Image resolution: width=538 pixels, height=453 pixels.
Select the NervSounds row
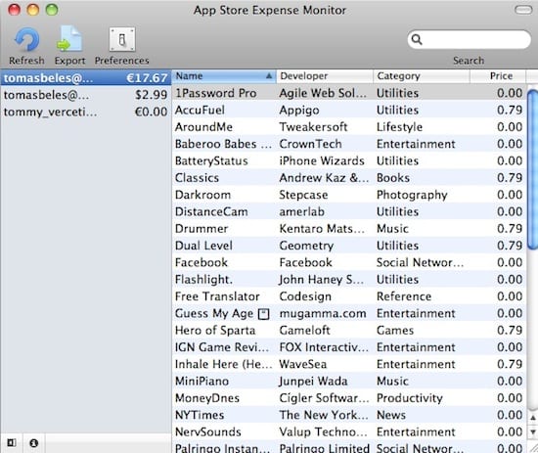(349, 431)
